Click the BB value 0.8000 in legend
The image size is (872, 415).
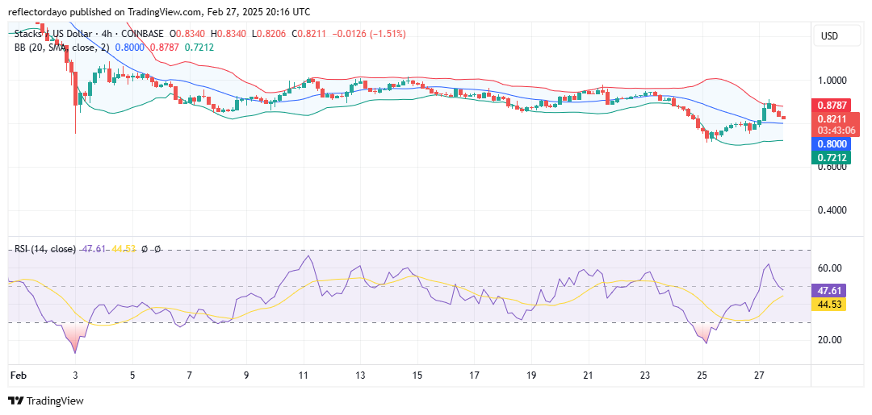(x=129, y=48)
